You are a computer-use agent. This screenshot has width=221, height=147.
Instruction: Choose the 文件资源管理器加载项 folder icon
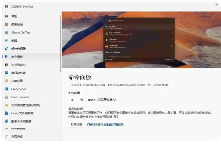(7, 105)
